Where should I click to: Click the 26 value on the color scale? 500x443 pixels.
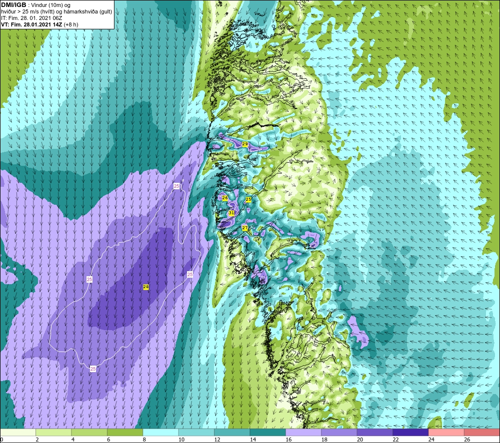coord(467,440)
